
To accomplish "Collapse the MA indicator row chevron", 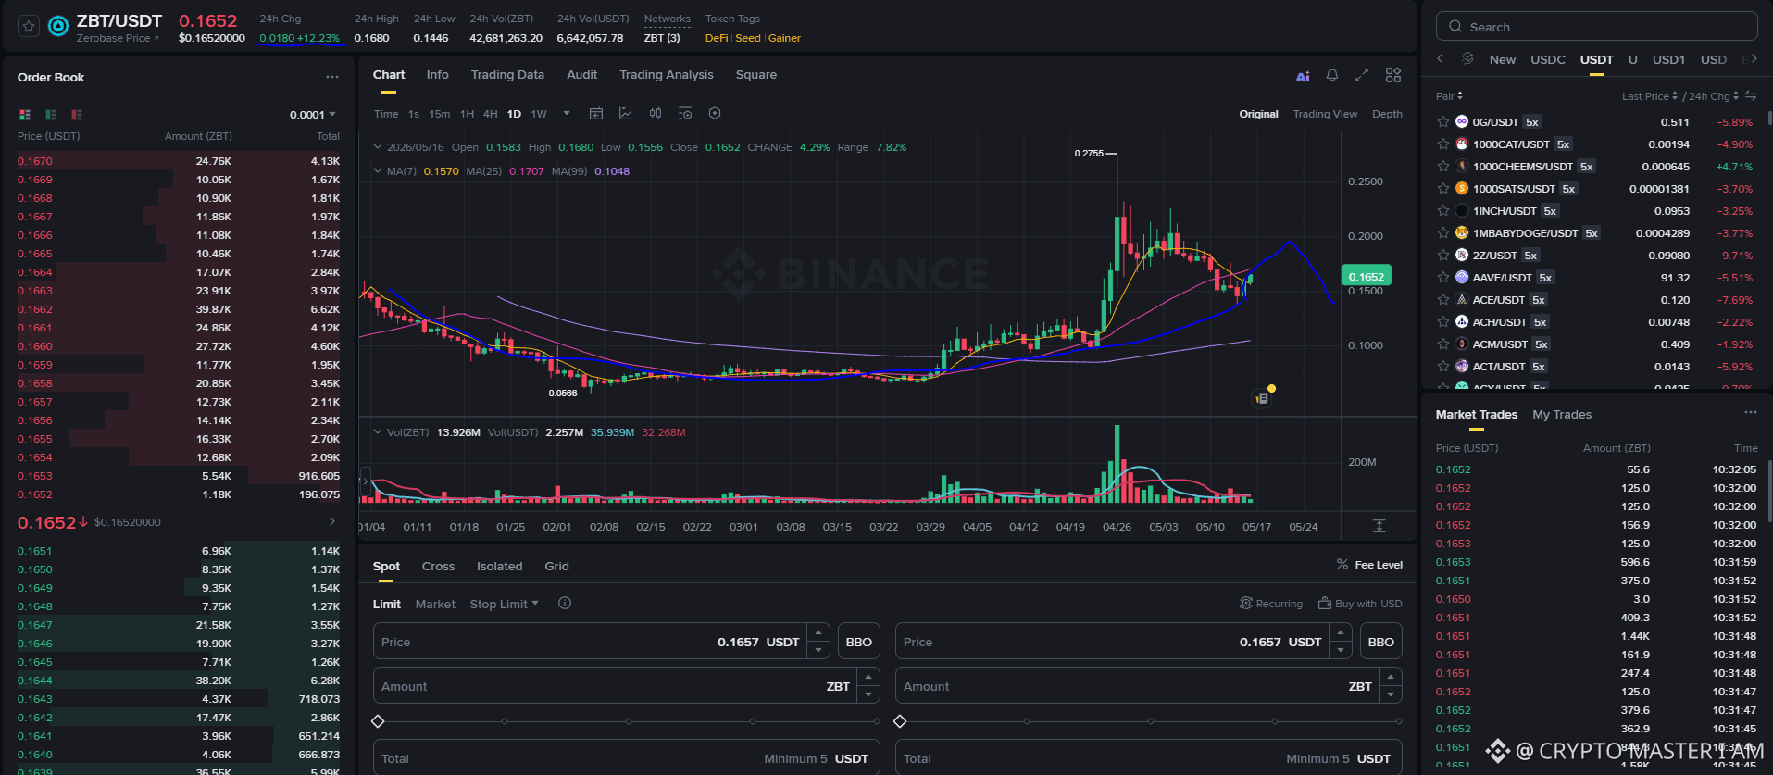I will pyautogui.click(x=378, y=170).
